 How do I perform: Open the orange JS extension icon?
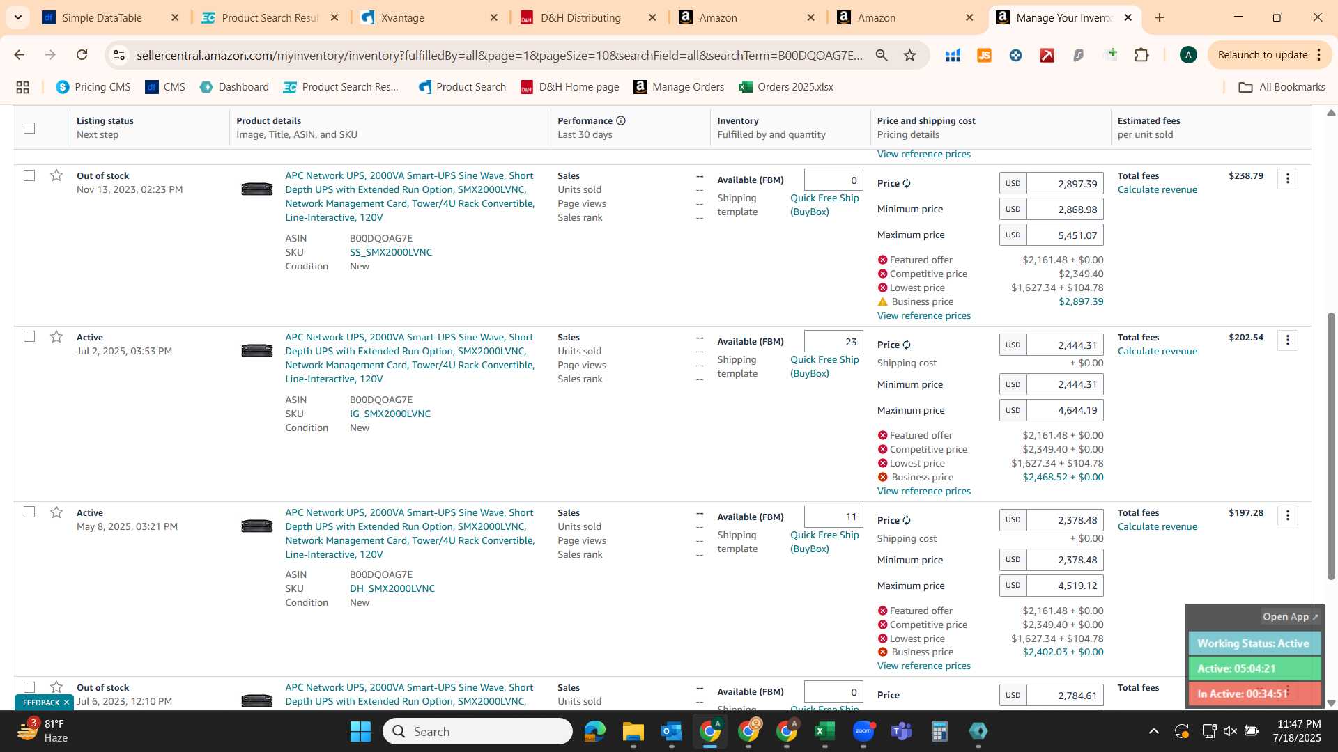pyautogui.click(x=984, y=55)
